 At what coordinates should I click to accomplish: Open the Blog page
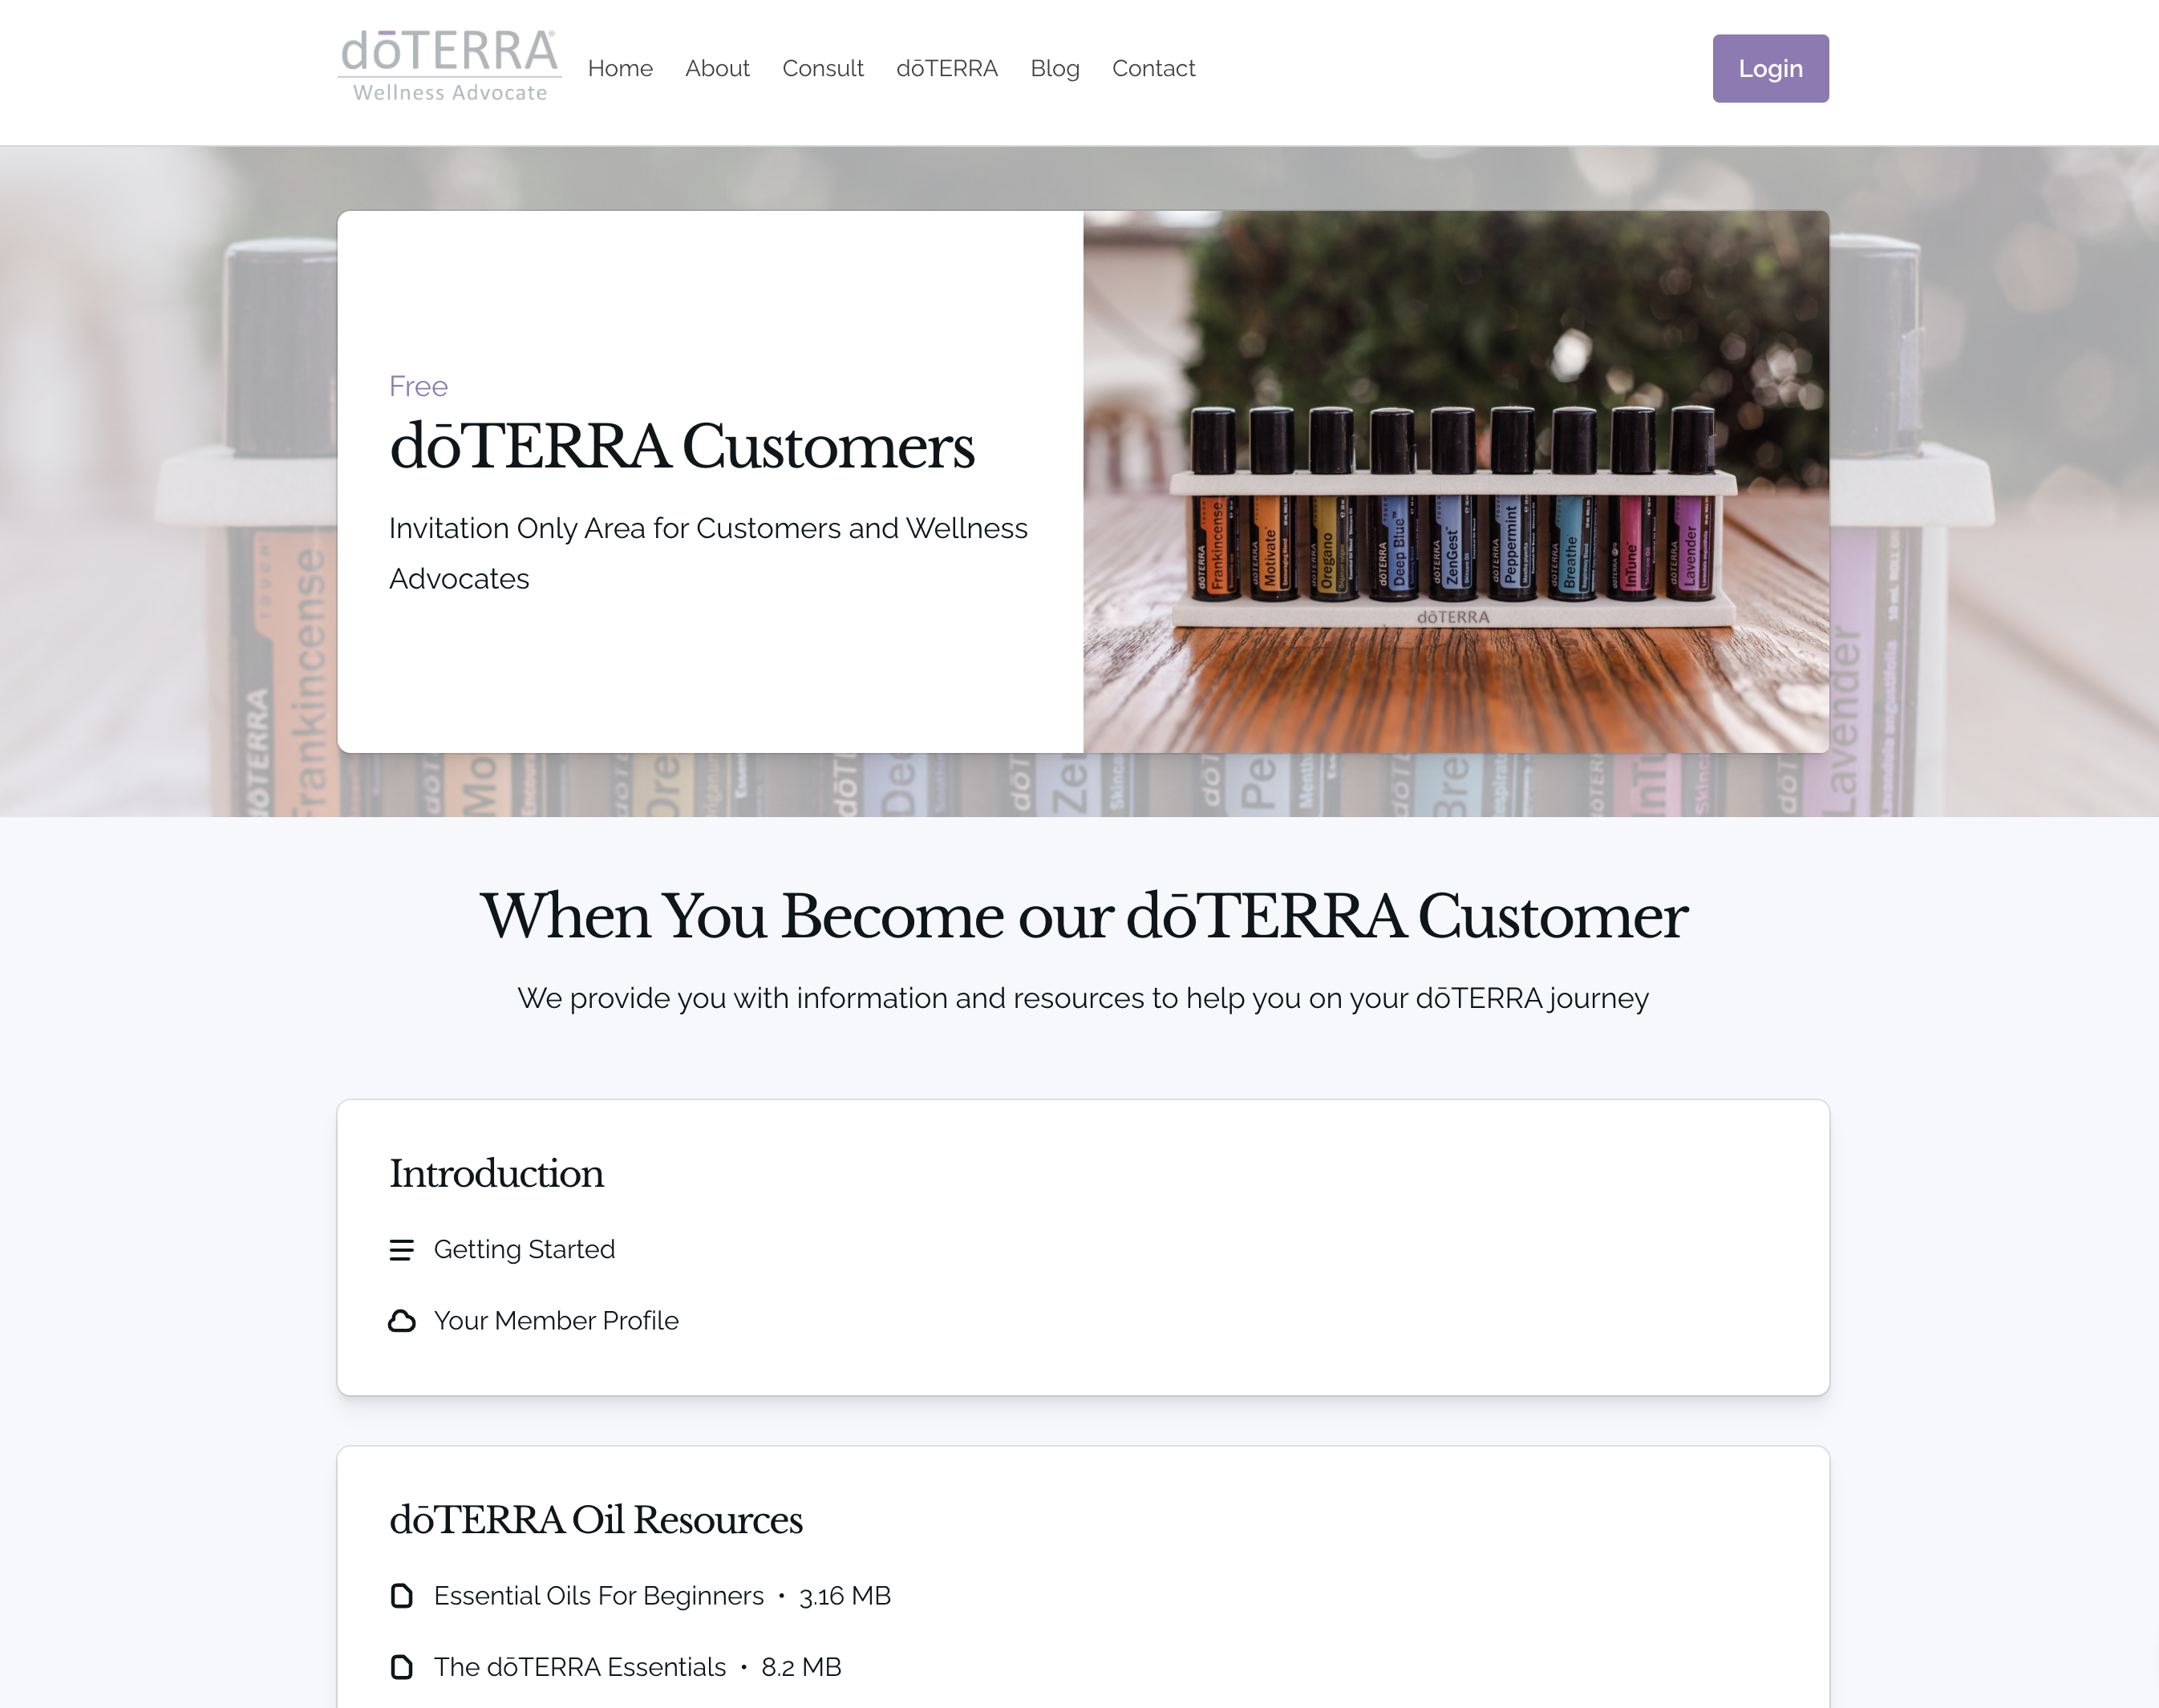pyautogui.click(x=1054, y=68)
